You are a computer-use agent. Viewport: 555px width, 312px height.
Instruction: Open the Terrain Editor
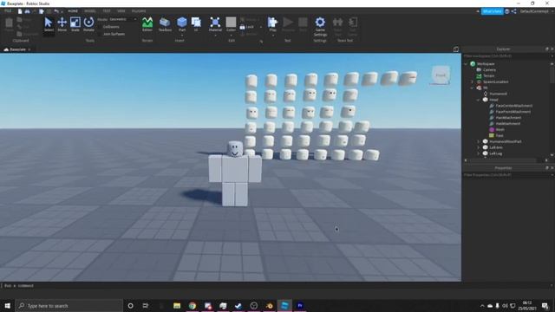pos(147,24)
